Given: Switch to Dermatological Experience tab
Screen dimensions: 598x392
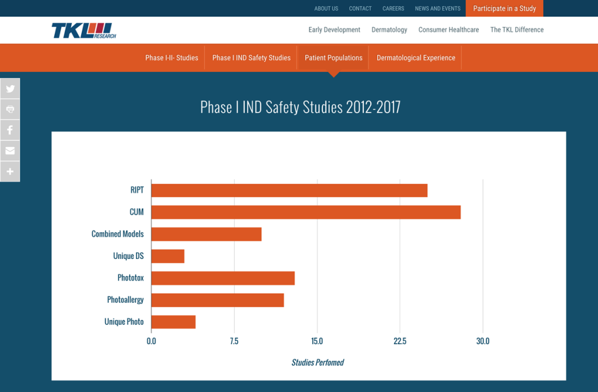Looking at the screenshot, I should [x=416, y=58].
